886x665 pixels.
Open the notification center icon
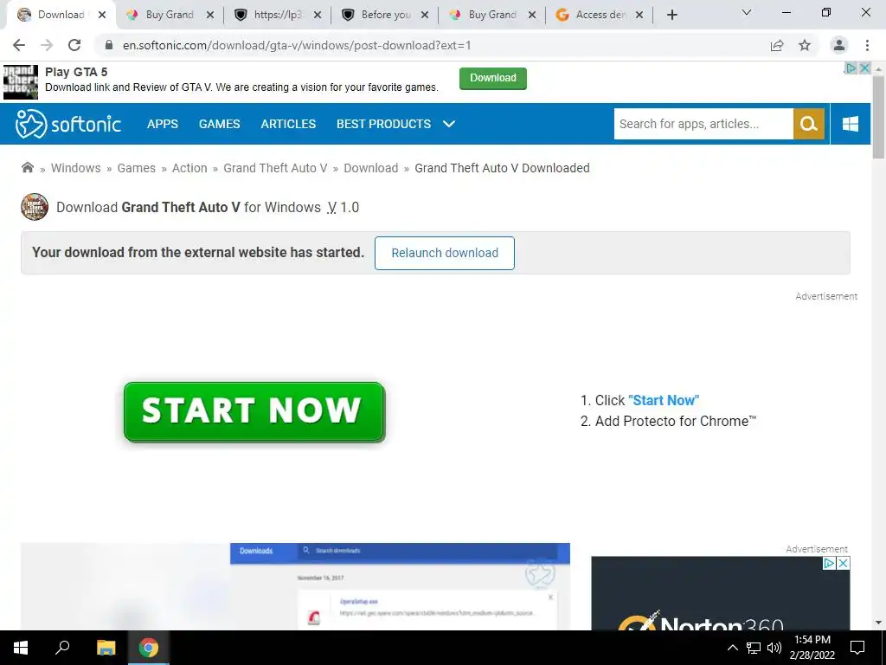tap(857, 648)
